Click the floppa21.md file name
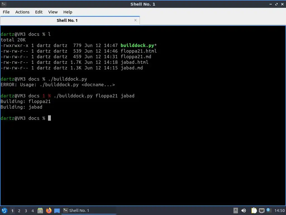 point(136,57)
